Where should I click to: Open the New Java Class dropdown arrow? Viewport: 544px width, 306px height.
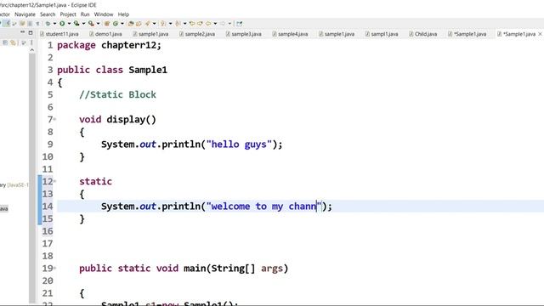click(122, 24)
